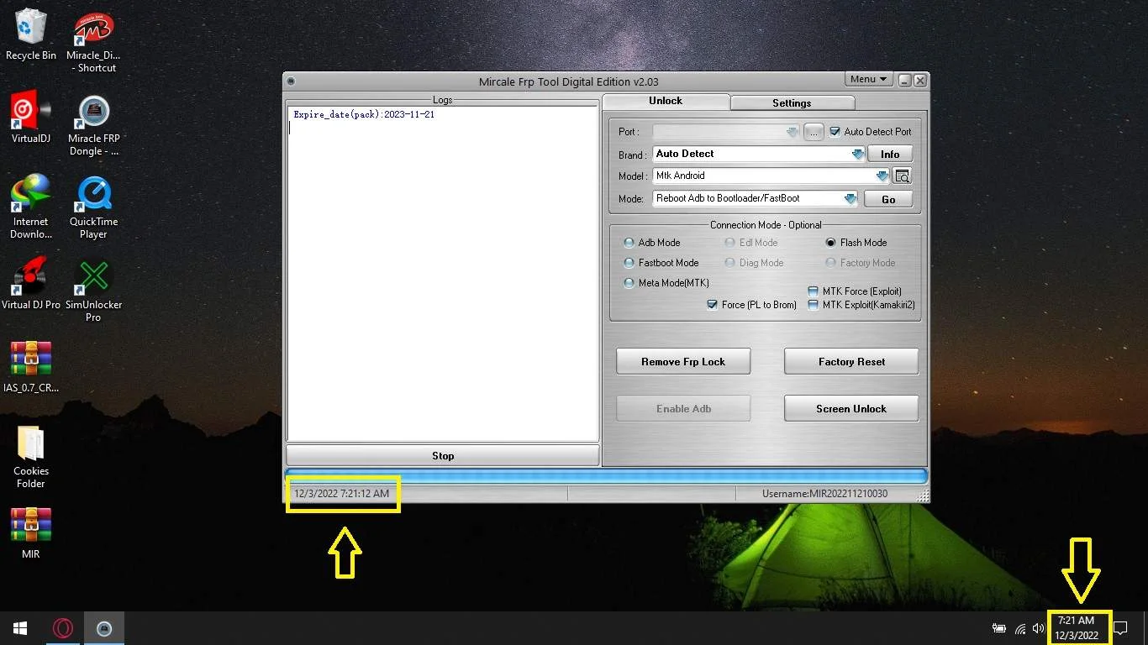Click the Go button

pyautogui.click(x=888, y=199)
